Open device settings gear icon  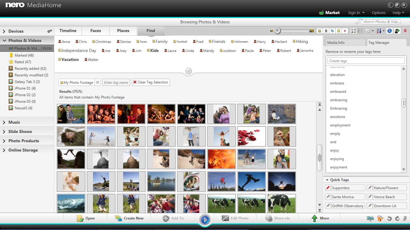(50, 31)
